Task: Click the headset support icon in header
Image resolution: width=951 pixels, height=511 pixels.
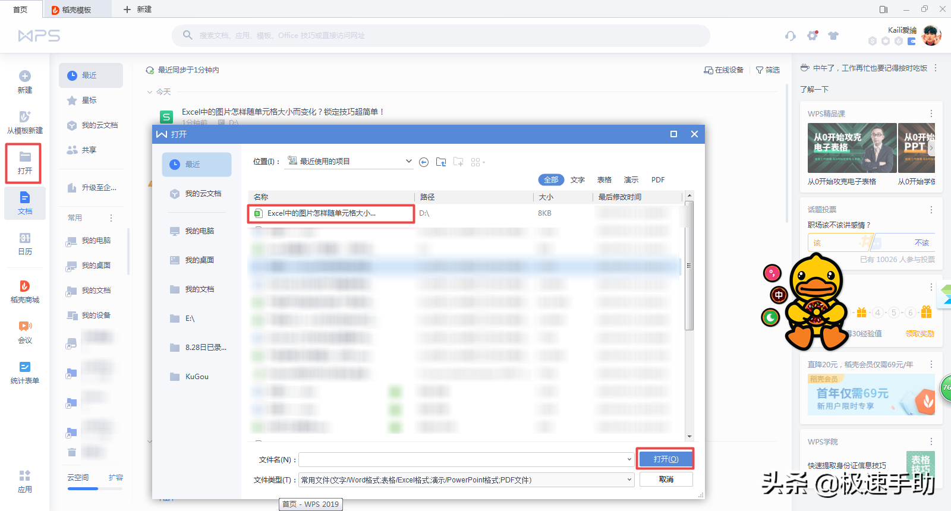Action: click(x=790, y=36)
